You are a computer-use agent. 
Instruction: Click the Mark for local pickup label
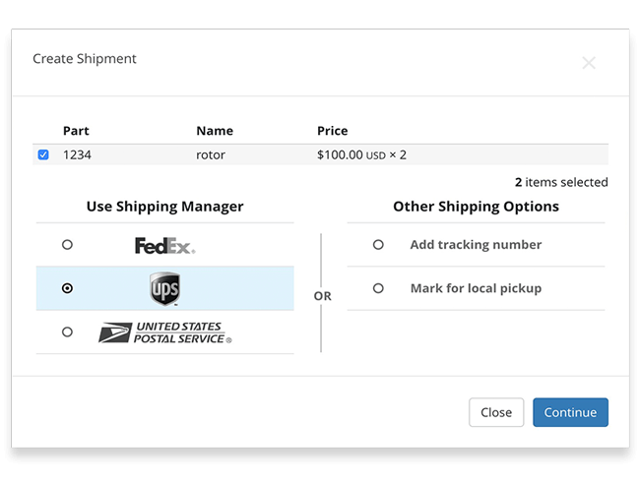tap(476, 289)
